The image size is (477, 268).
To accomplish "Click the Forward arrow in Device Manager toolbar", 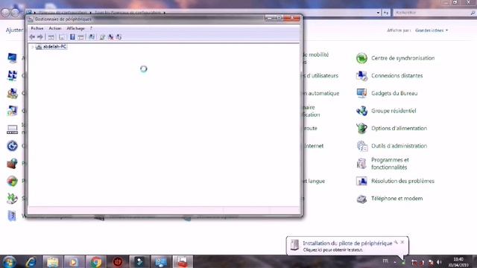I will point(40,37).
